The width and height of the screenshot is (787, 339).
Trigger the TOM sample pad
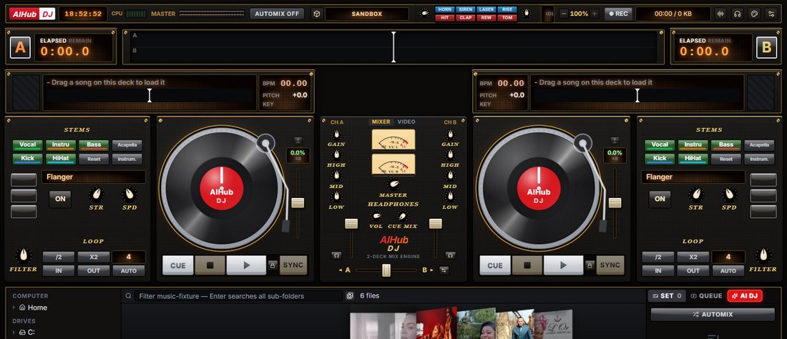[x=507, y=18]
